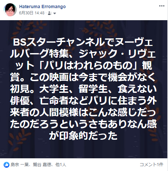Click the friends audience icon beside timestamp

click(x=50, y=13)
